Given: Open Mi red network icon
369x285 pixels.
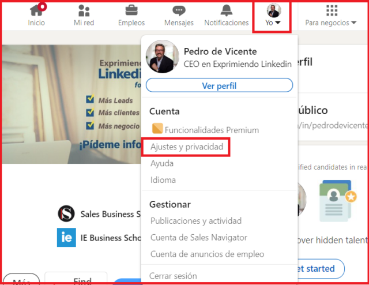Looking at the screenshot, I should tap(84, 10).
